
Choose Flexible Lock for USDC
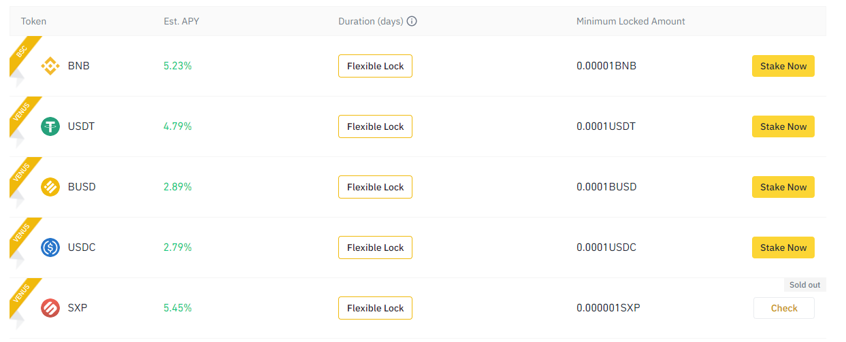[x=375, y=247]
